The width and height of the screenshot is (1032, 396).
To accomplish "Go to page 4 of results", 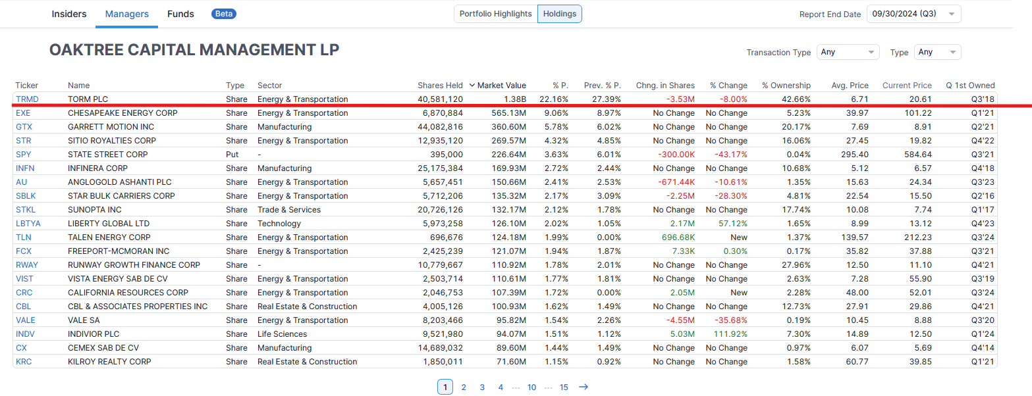I will pos(501,387).
